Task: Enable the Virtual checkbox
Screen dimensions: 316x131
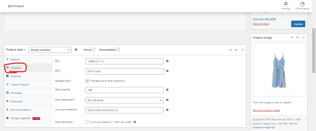Action: pyautogui.click(x=94, y=50)
